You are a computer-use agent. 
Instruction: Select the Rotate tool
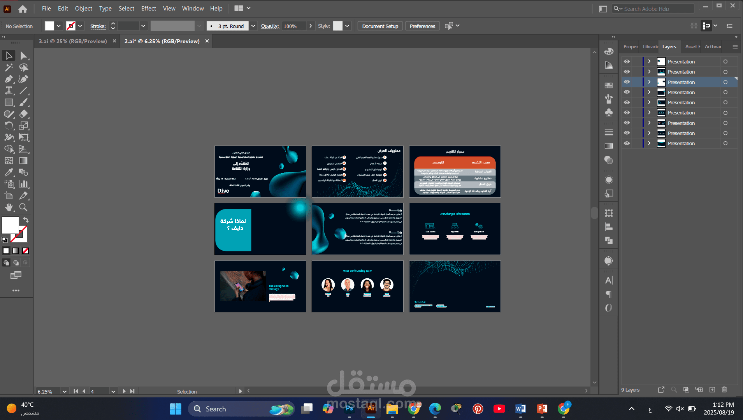coord(9,126)
